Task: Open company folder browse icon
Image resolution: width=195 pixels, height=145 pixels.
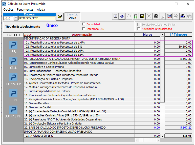Action: (60, 16)
